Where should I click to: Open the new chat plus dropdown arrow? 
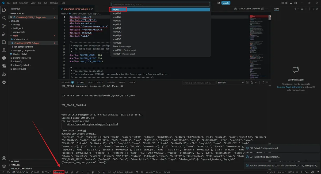click(298, 9)
